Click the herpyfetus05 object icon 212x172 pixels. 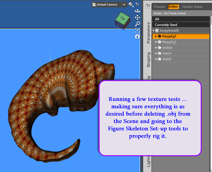(157, 30)
